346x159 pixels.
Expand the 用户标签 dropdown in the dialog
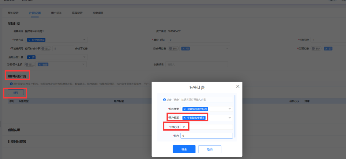coord(229,118)
